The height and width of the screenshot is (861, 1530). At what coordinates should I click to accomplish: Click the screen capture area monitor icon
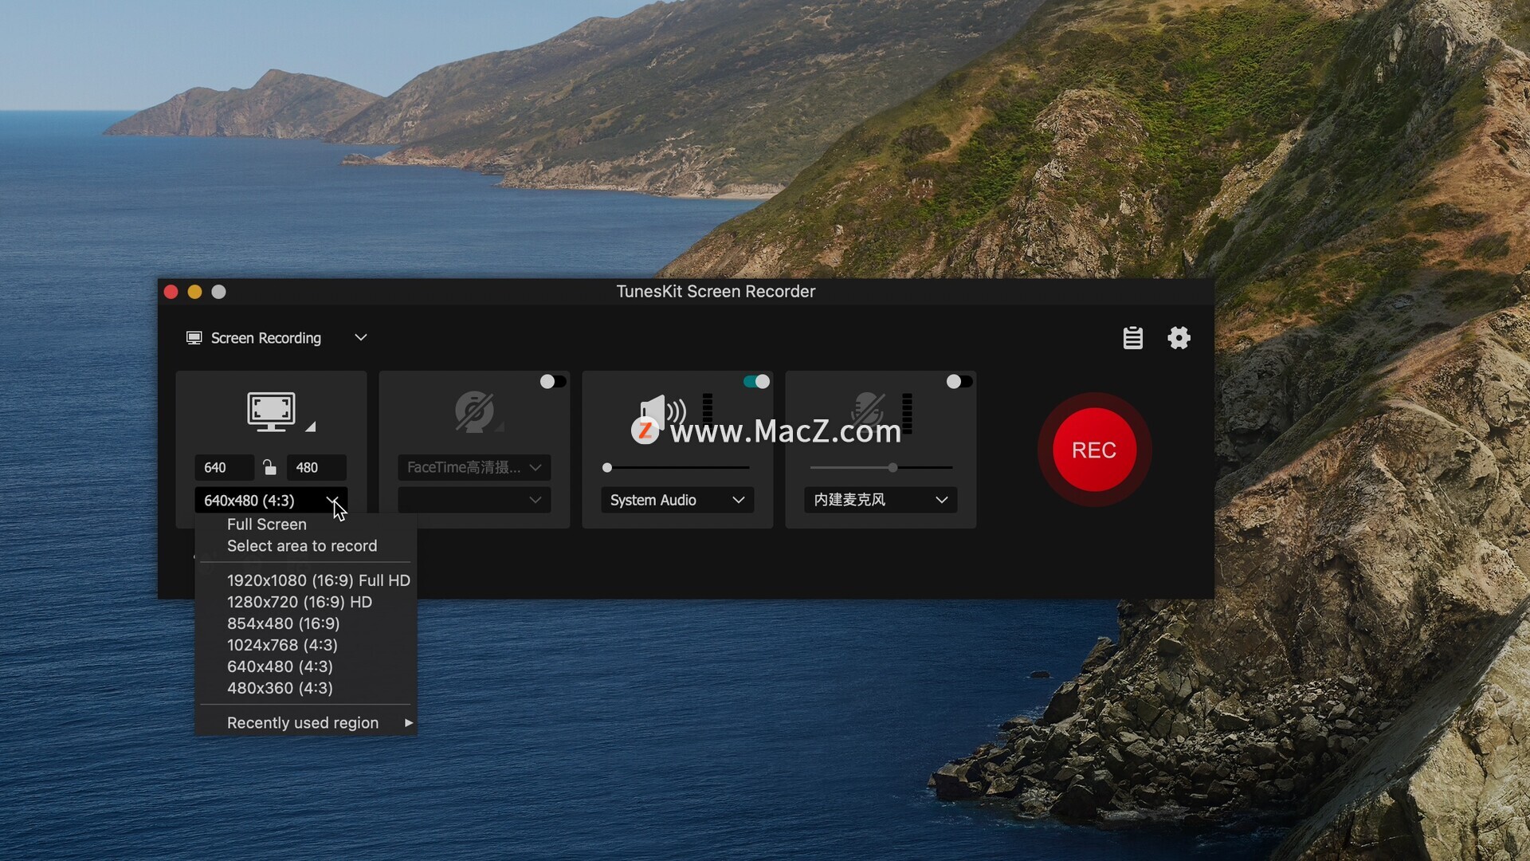tap(272, 411)
